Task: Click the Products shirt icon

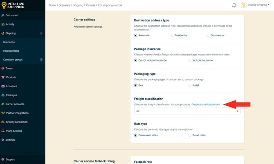Action: (x=3, y=77)
